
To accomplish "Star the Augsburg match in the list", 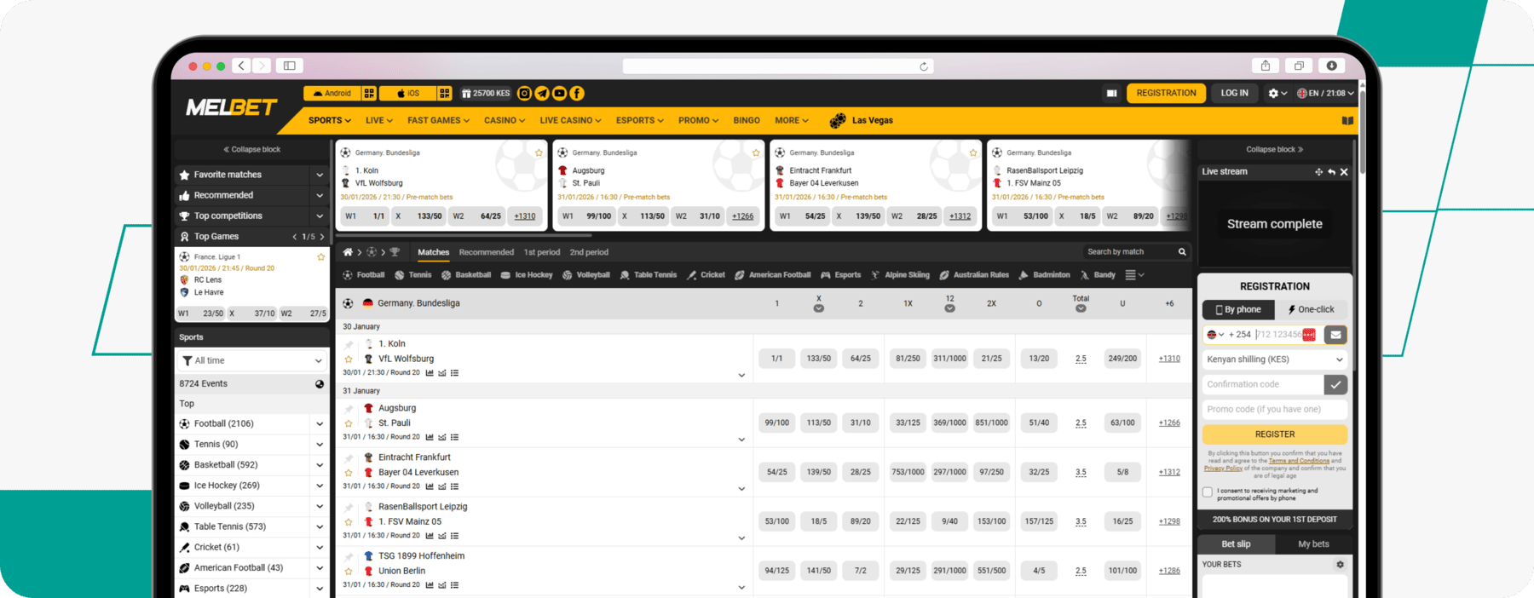I will click(349, 423).
